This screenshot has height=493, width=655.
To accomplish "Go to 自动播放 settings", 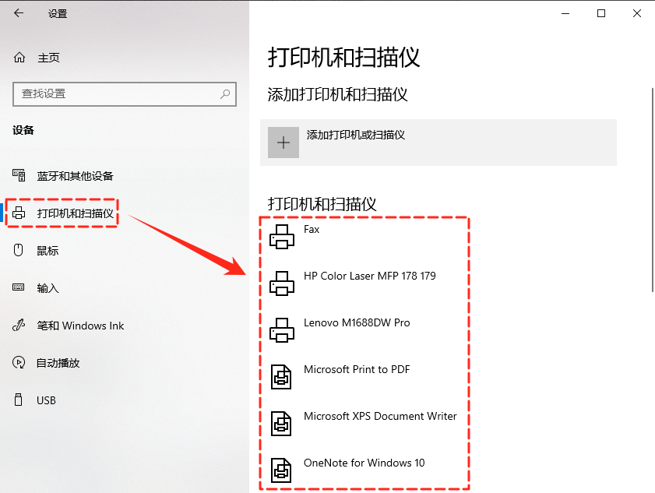I will 58,363.
